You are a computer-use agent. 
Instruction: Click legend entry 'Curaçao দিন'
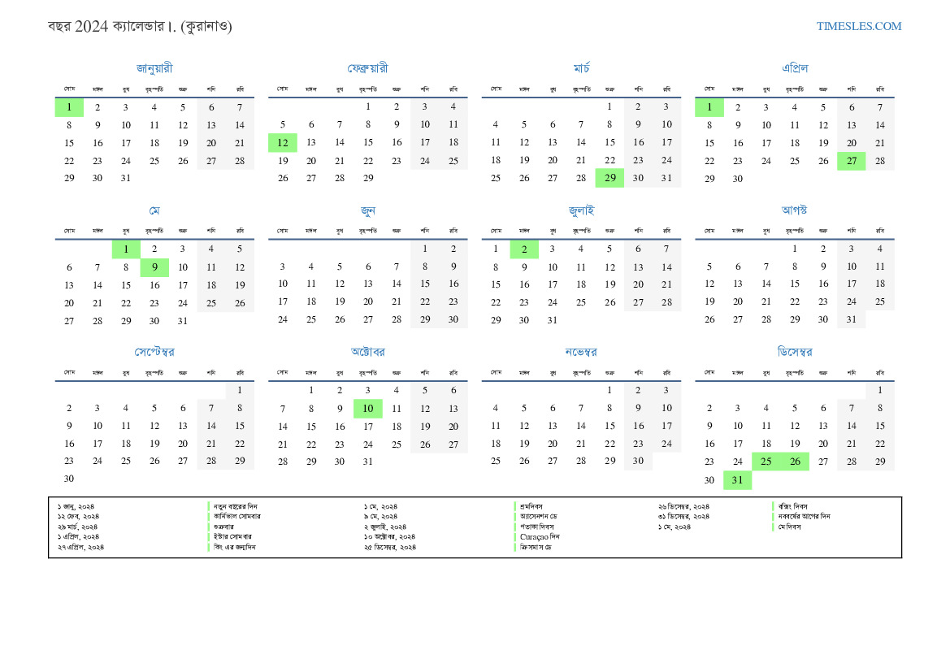tap(540, 537)
